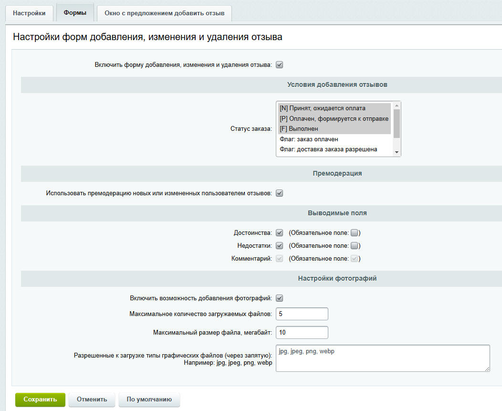Click the textarea resize handle
This screenshot has width=502, height=411.
(487, 369)
